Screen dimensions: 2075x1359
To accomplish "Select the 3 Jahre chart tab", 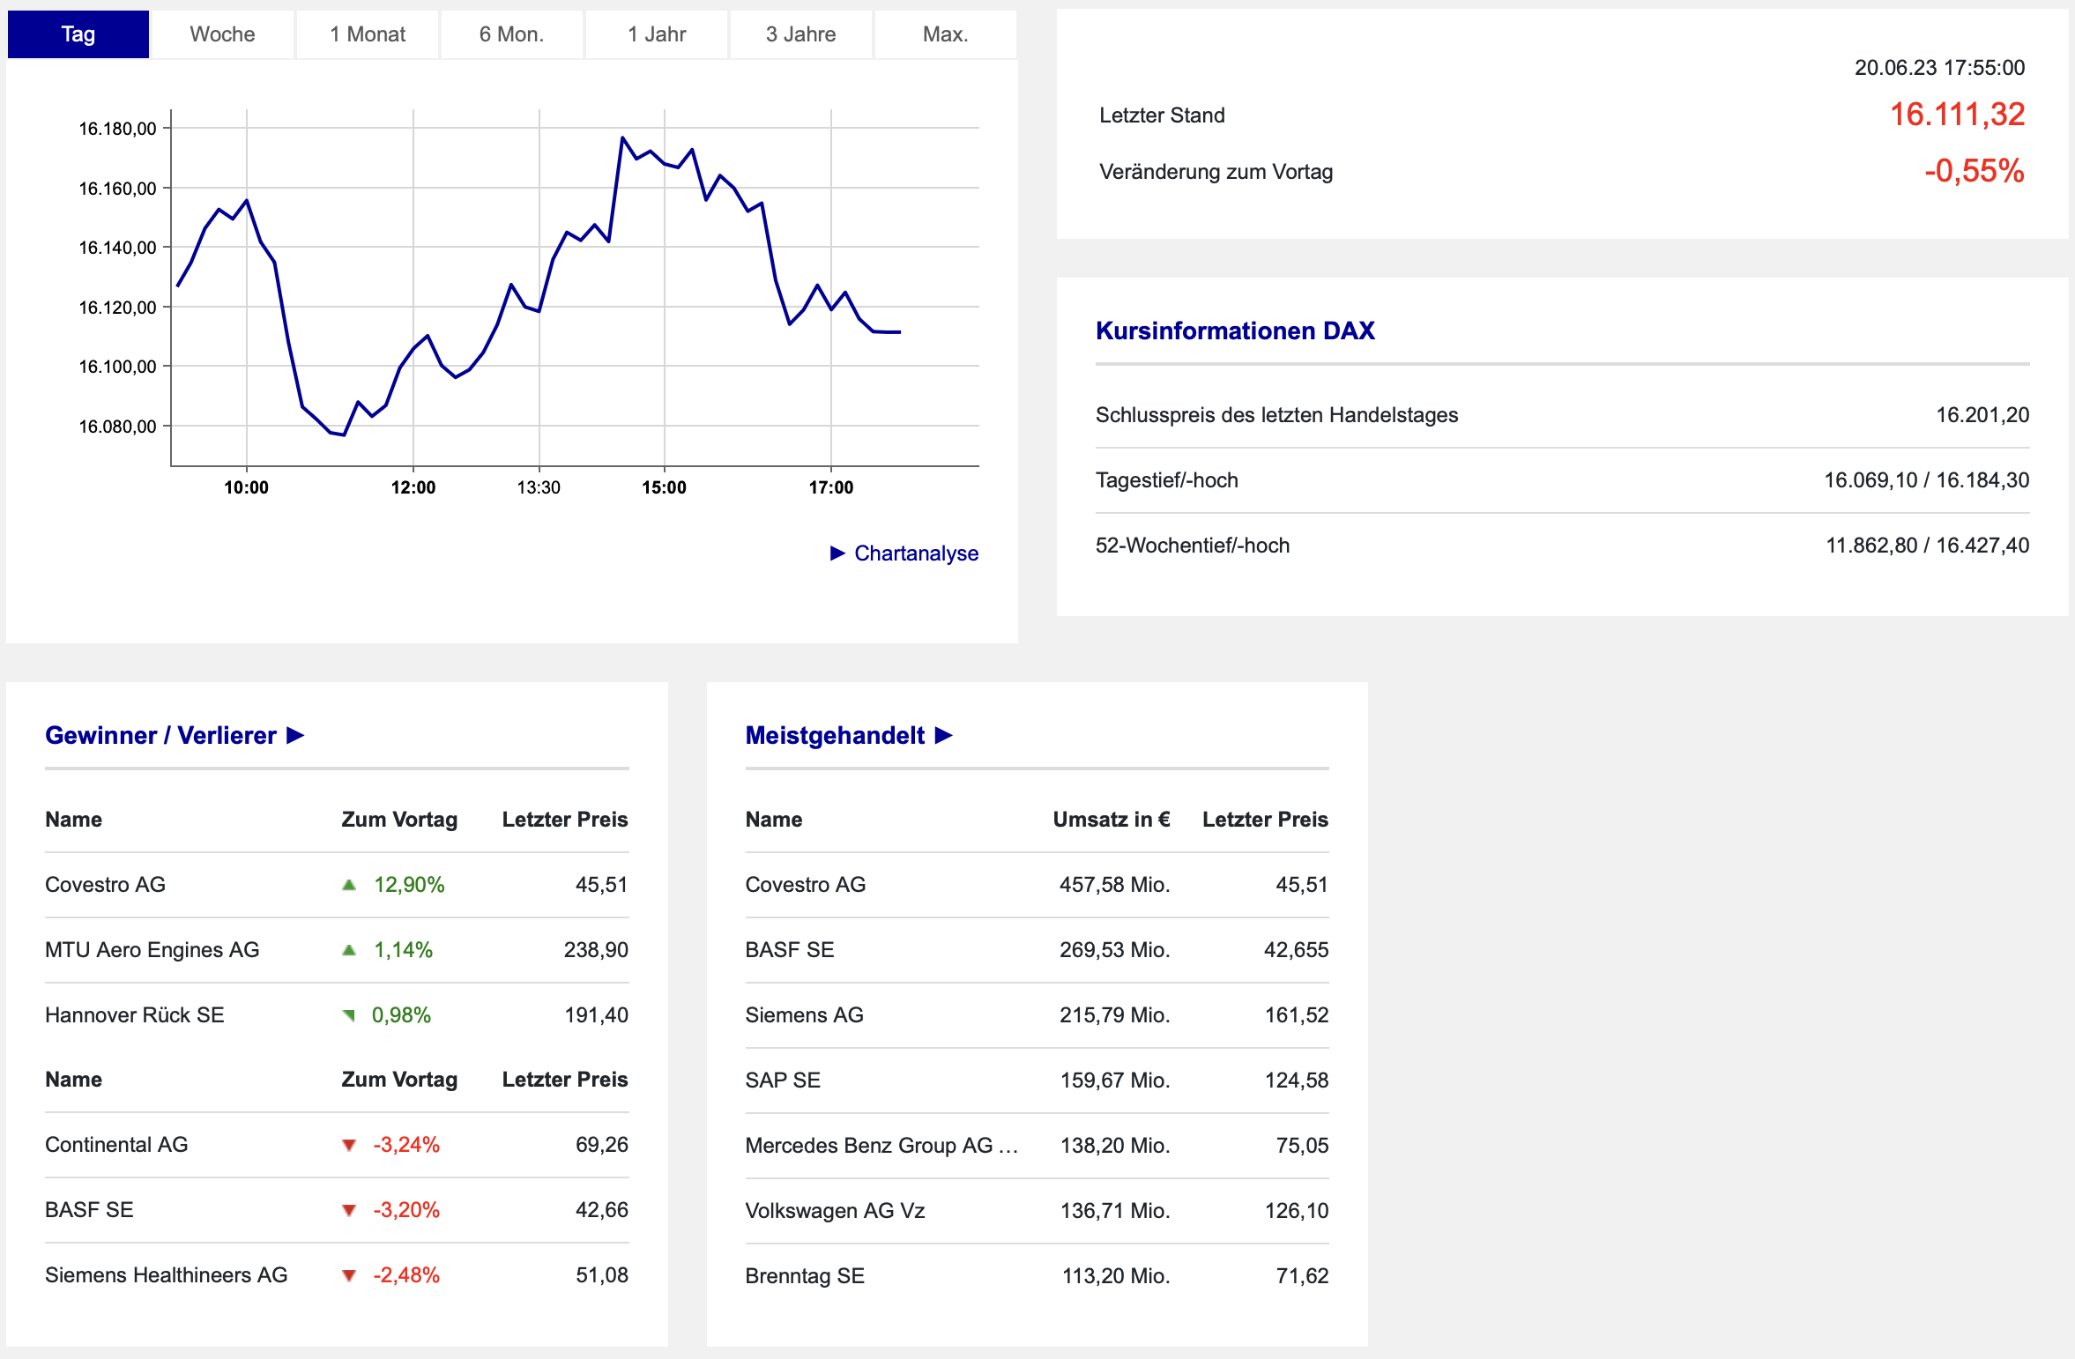I will point(801,34).
